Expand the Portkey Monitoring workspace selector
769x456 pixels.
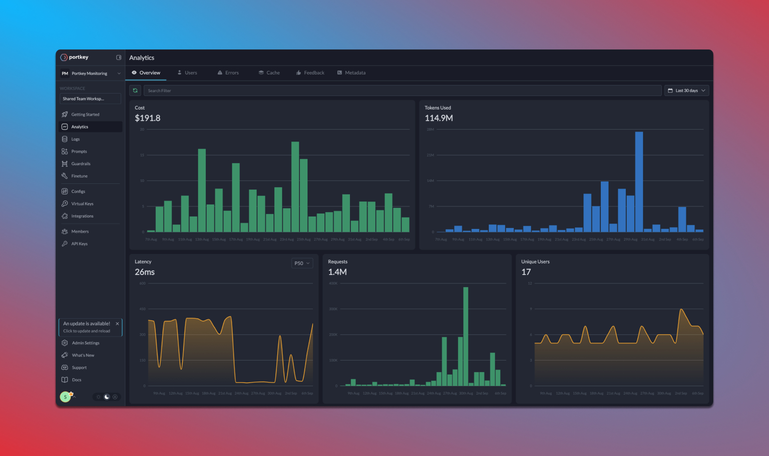91,73
